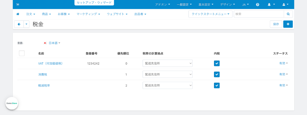Image resolution: width=307 pixels, height=115 pixels.
Task: Open the user account icon menu
Action: point(286,5)
